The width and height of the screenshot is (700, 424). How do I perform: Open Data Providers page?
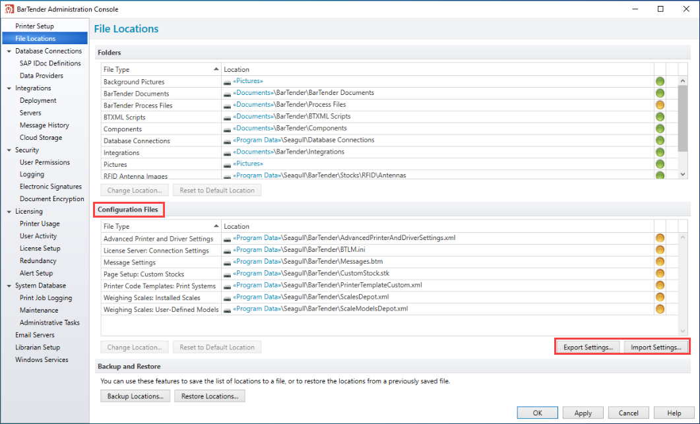coord(42,76)
